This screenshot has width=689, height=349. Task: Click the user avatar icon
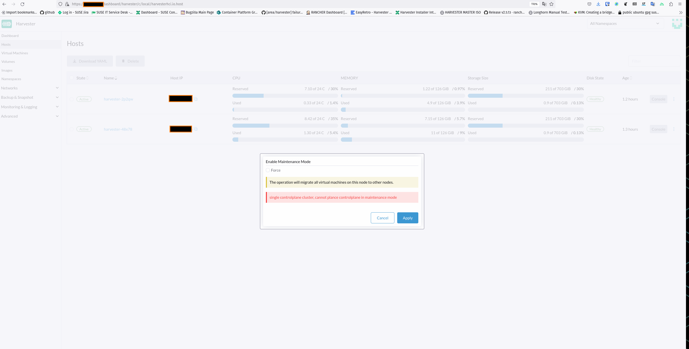(x=677, y=24)
